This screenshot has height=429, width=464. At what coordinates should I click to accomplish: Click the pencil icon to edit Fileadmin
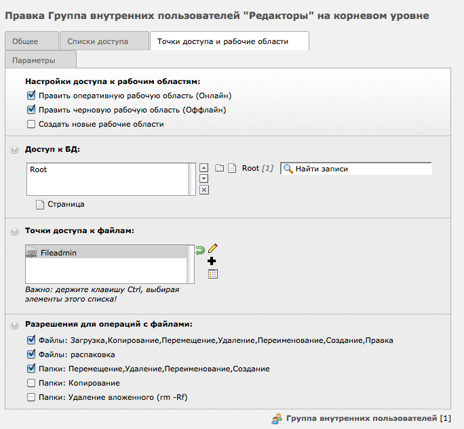pyautogui.click(x=213, y=249)
